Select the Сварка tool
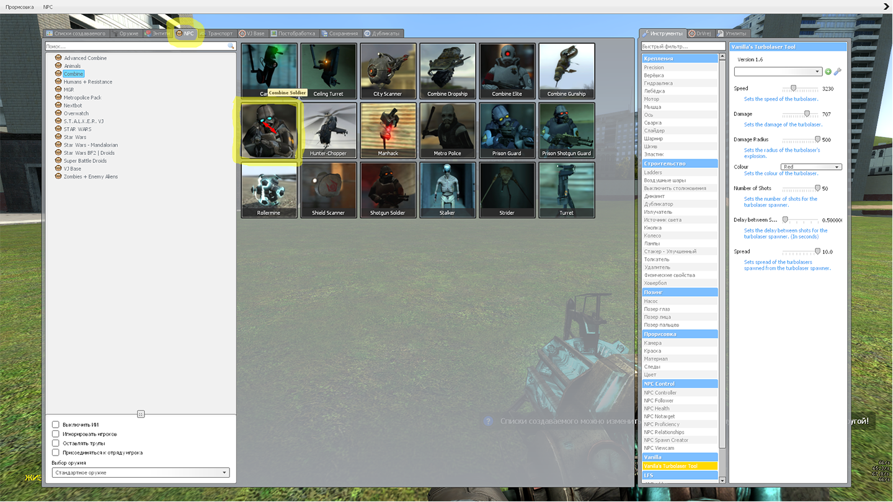Image resolution: width=893 pixels, height=502 pixels. pos(680,123)
